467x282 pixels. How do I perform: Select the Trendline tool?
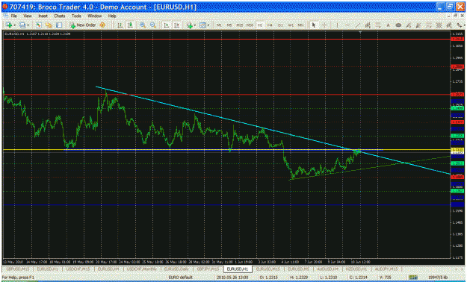(x=358, y=25)
